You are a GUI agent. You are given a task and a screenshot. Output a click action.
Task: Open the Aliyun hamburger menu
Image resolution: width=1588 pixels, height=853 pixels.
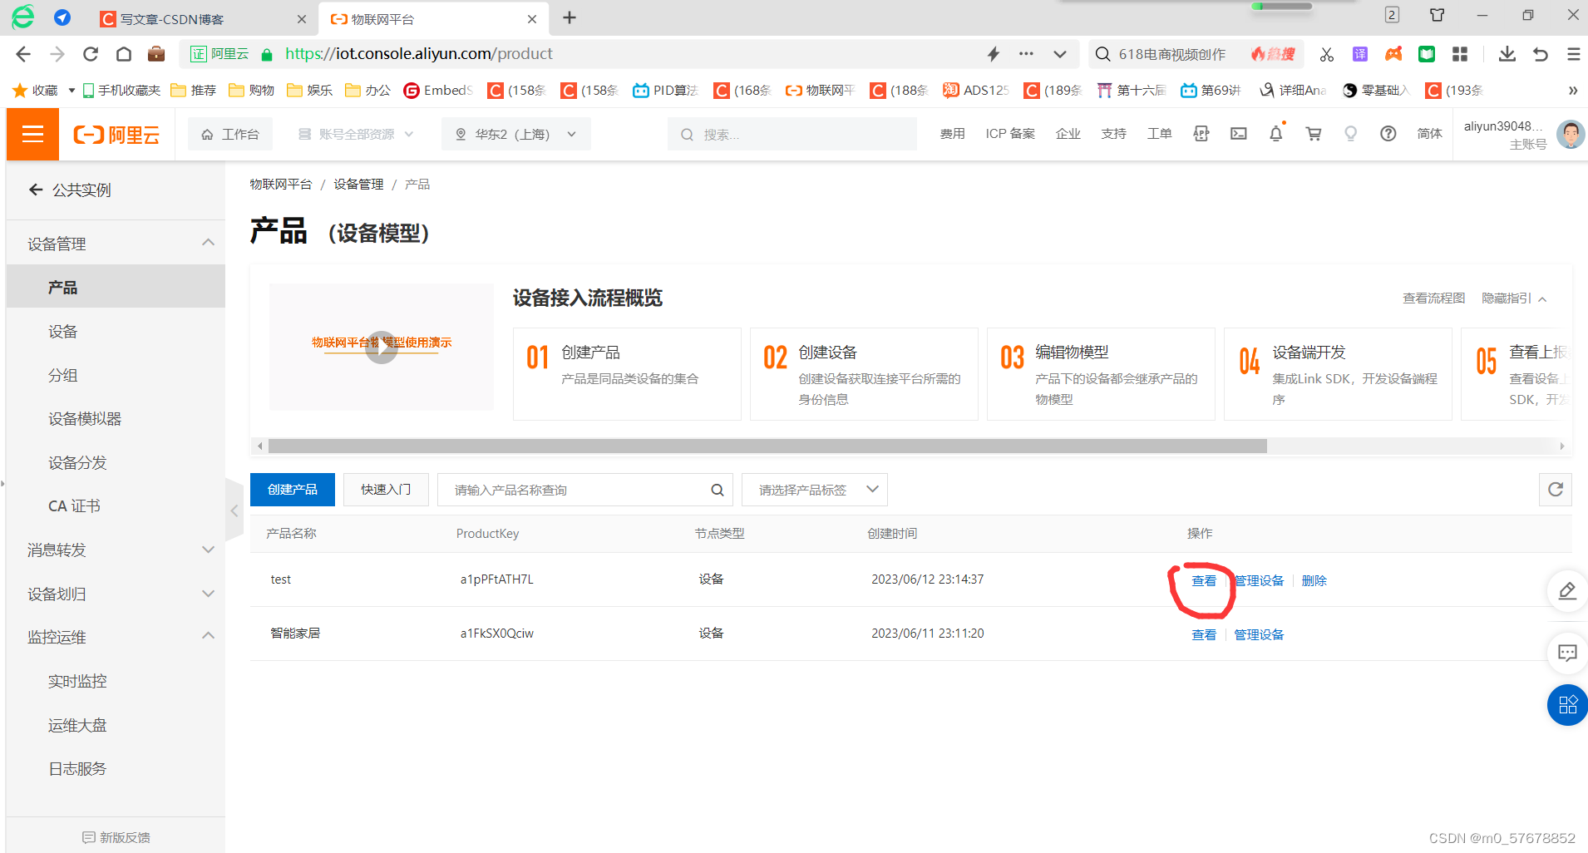click(32, 134)
